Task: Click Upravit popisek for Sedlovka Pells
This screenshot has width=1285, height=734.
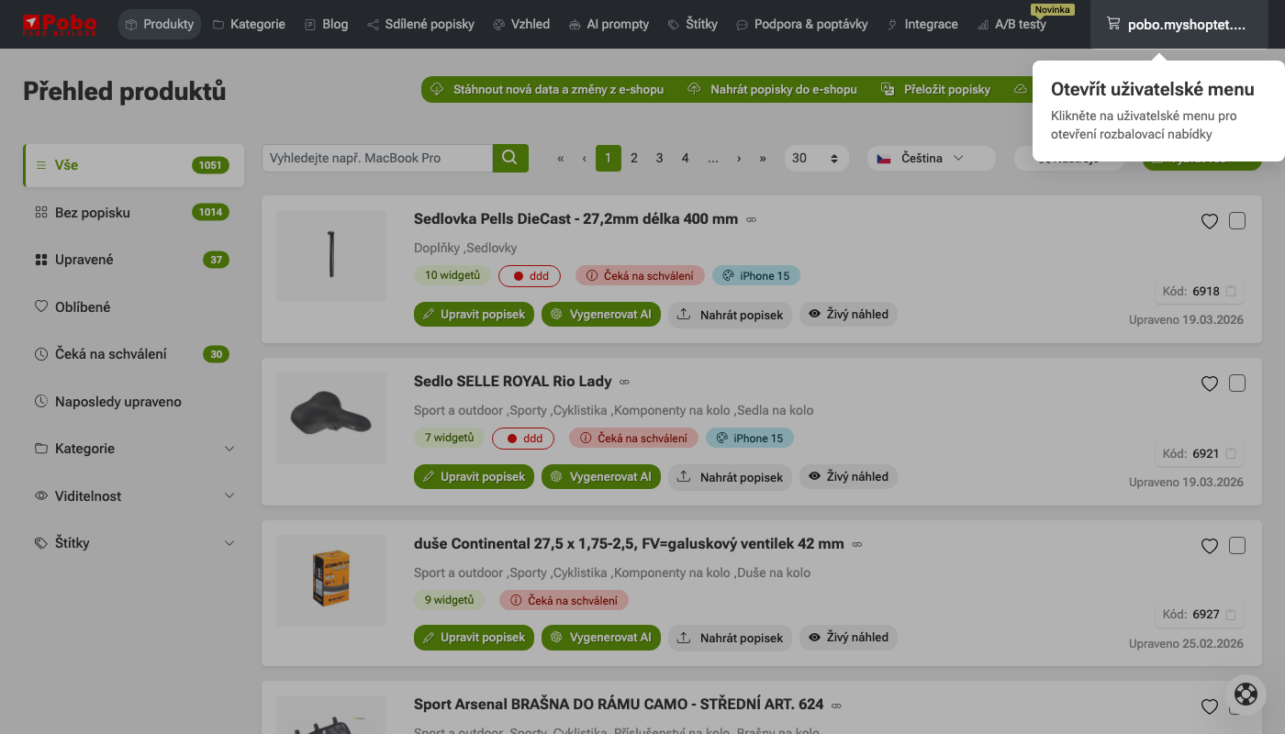Action: [474, 315]
